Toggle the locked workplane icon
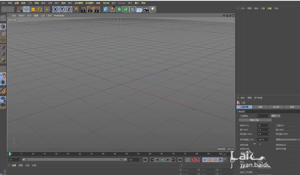The height and width of the screenshot is (175, 300). tap(3, 99)
